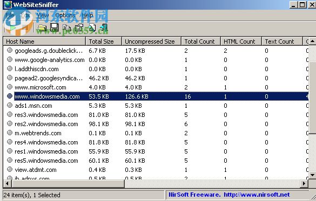Click the horizontal scrollbar right arrow
The image size is (316, 201).
click(x=304, y=183)
